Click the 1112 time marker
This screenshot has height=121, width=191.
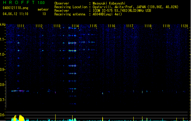[39, 26]
